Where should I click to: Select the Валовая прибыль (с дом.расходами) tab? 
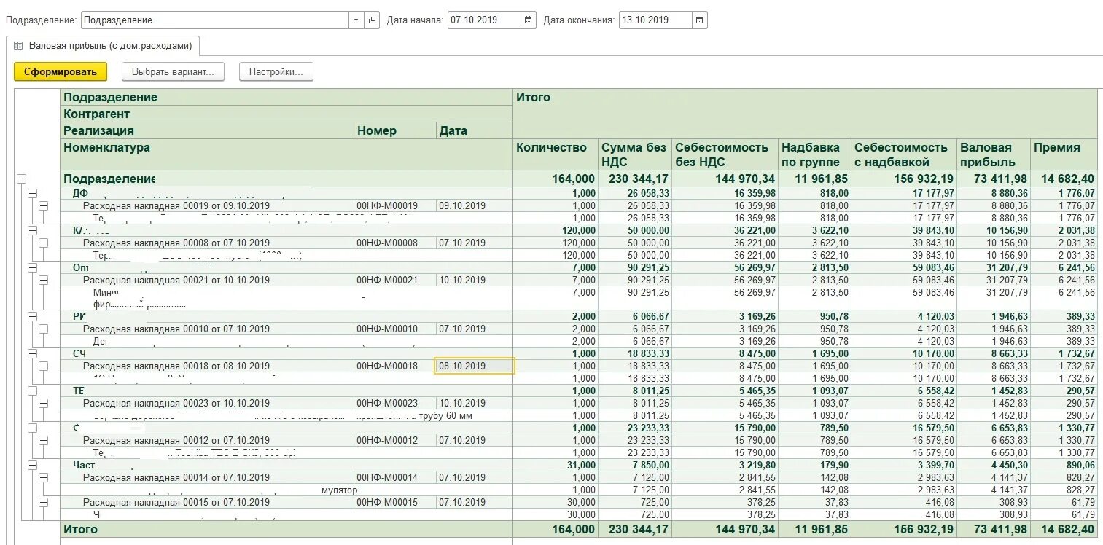click(103, 45)
